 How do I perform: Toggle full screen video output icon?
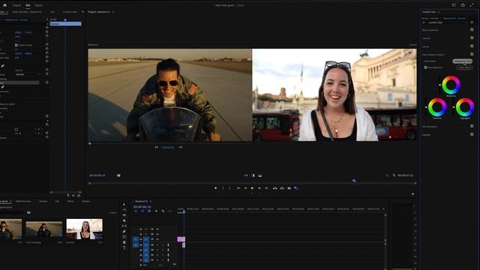pos(472,5)
